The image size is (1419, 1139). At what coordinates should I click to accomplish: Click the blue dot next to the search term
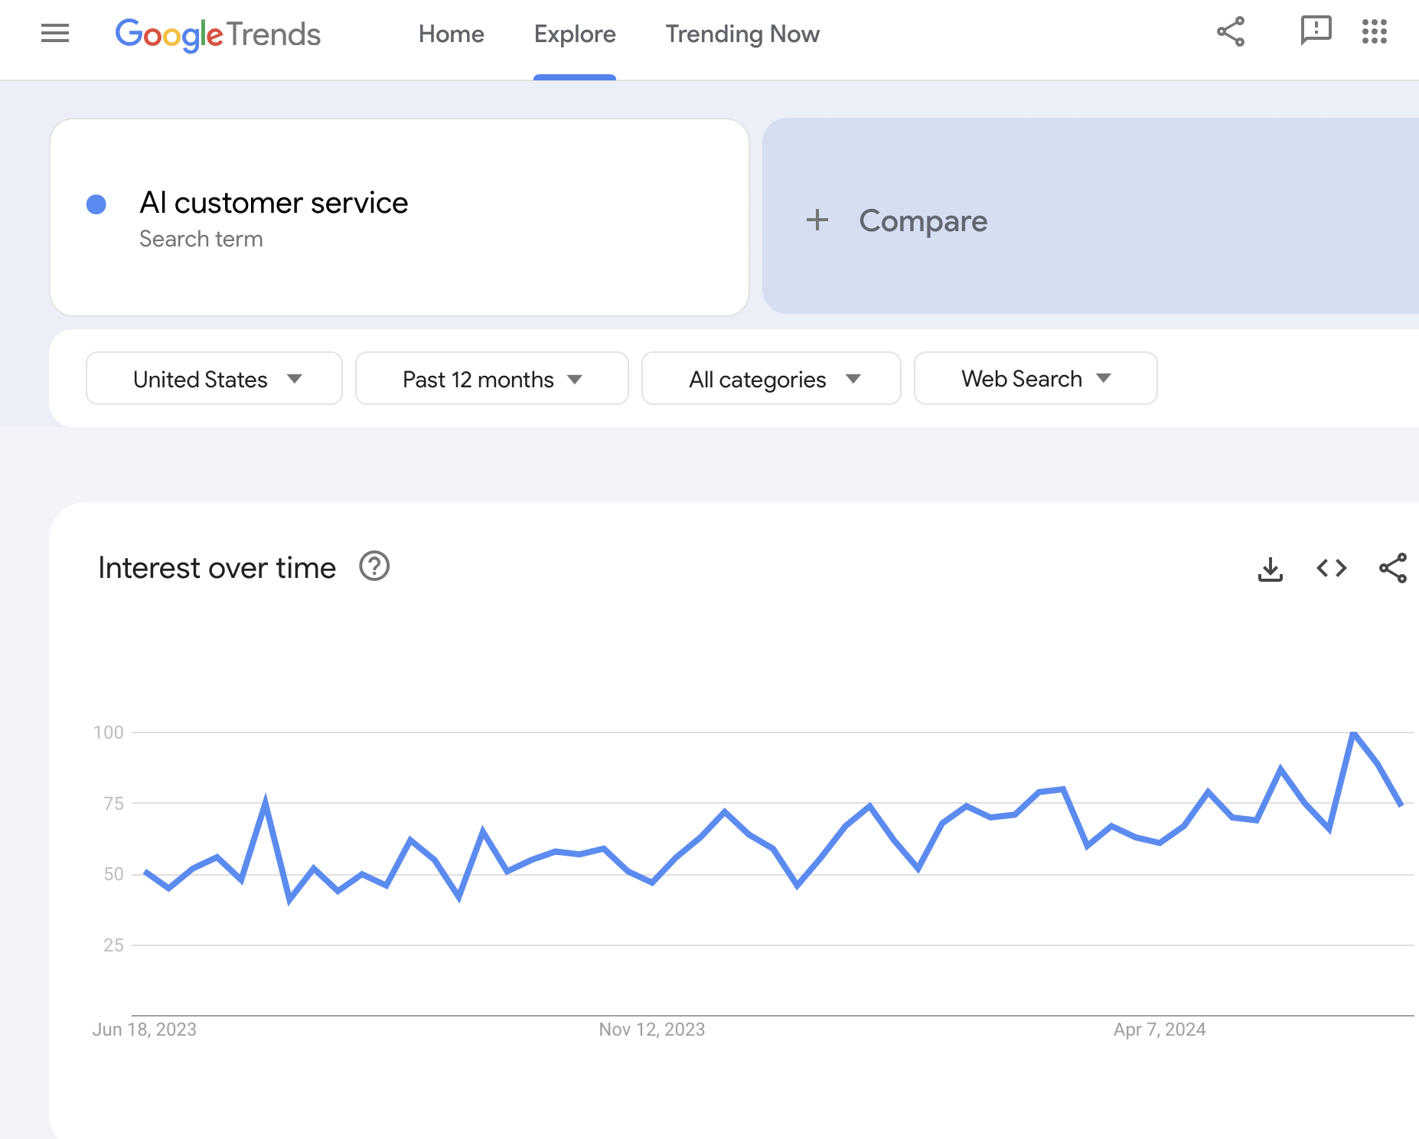click(x=96, y=204)
